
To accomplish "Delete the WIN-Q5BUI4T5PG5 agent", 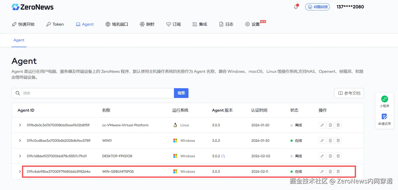I will (338, 171).
